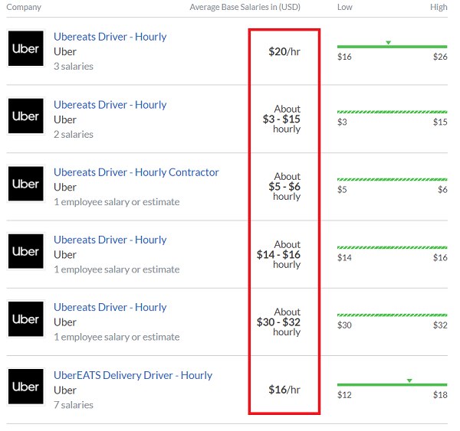This screenshot has height=431, width=460.
Task: Open the Ubereats Driver - Hourly Contractor link
Action: (x=136, y=172)
